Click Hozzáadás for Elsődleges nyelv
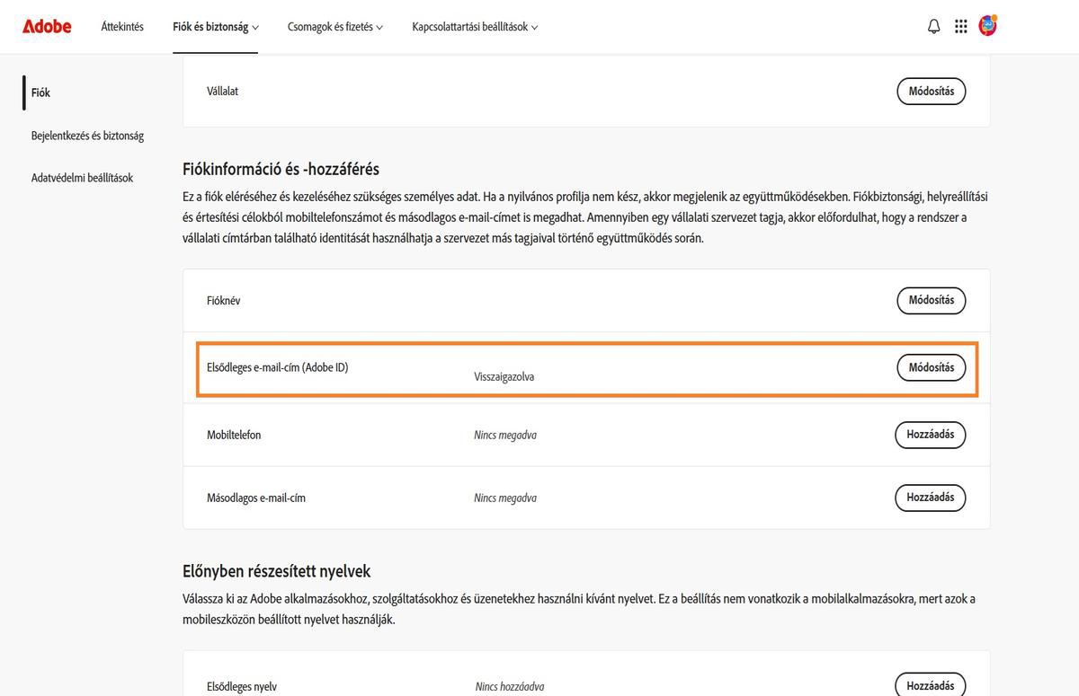 pos(930,684)
